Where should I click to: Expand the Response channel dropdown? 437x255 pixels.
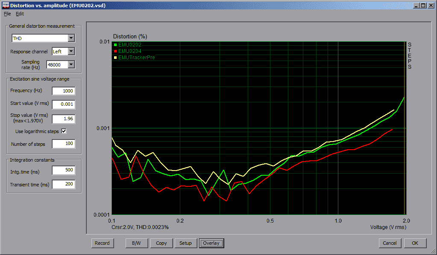71,52
